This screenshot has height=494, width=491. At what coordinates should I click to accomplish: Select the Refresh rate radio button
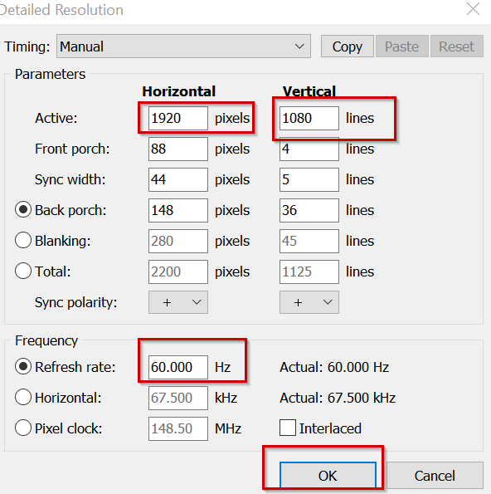23,366
